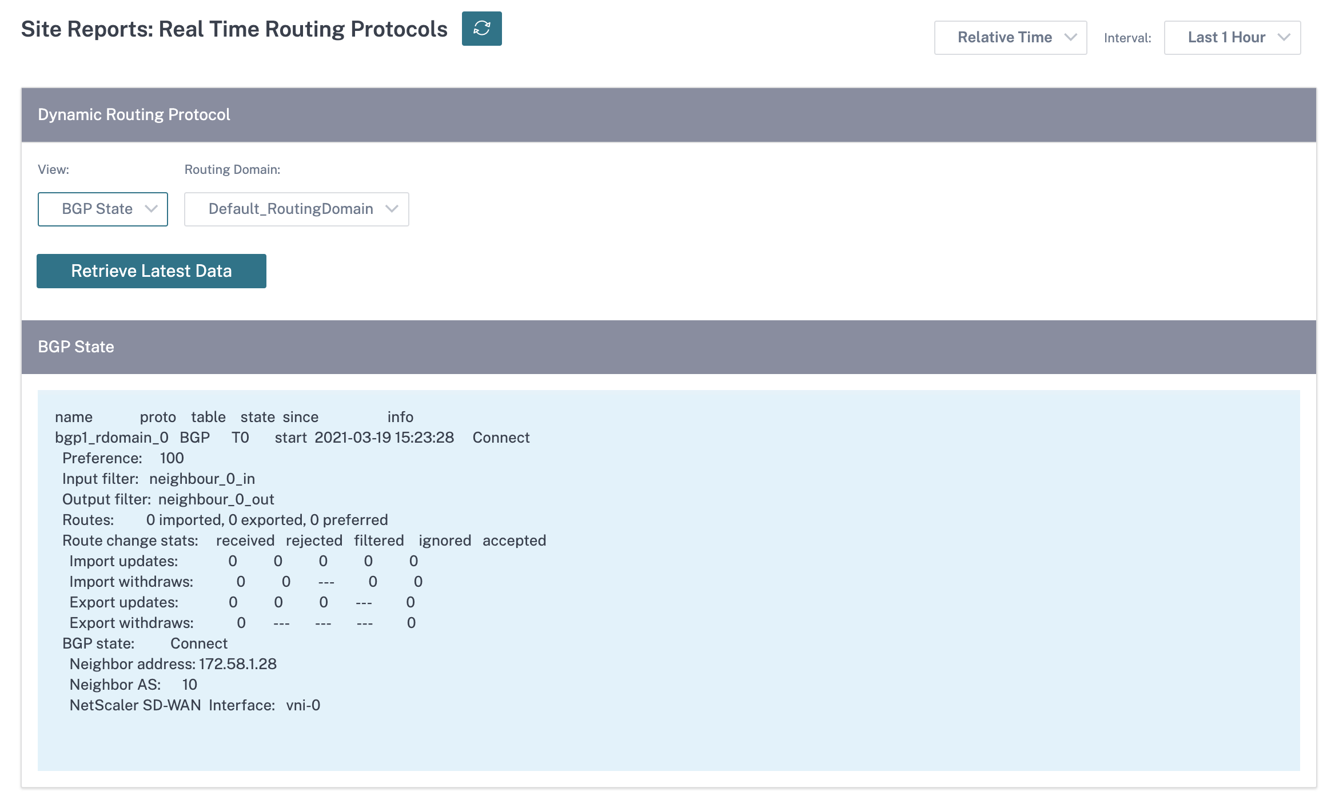Open the Relative Time dropdown

[1010, 38]
